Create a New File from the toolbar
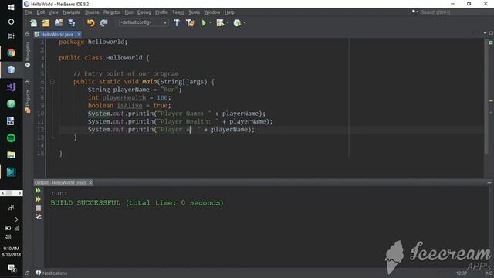 click(x=33, y=22)
